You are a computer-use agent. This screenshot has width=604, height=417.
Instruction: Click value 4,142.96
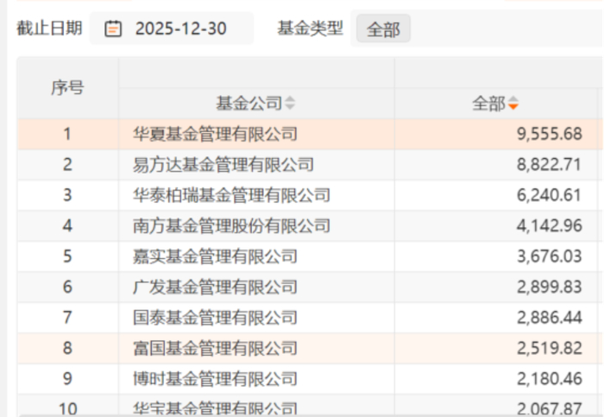[550, 226]
